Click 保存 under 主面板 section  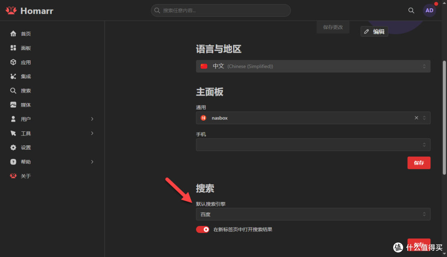point(419,163)
